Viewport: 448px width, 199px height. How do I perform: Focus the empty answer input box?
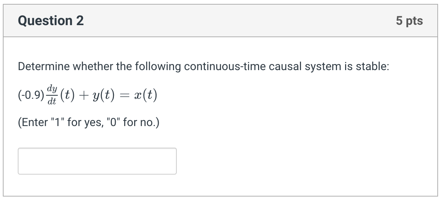tap(97, 161)
